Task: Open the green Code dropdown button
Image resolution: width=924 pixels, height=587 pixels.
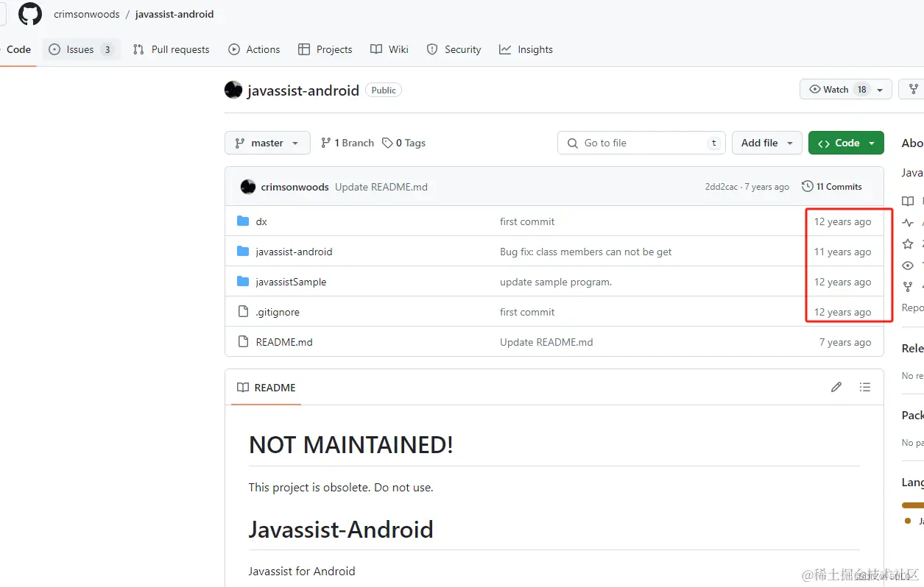Action: coord(846,143)
